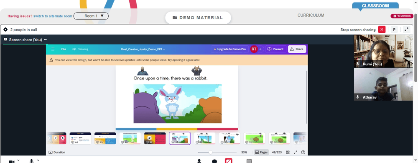Image resolution: width=418 pixels, height=163 pixels.
Task: Click the 33% zoom level
Action: [x=244, y=153]
